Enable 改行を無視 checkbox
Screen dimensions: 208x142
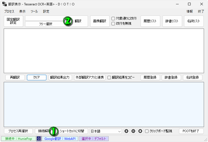[x=113, y=24]
